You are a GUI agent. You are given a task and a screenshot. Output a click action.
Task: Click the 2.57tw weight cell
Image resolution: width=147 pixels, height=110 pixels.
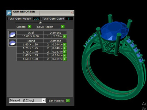point(58,36)
